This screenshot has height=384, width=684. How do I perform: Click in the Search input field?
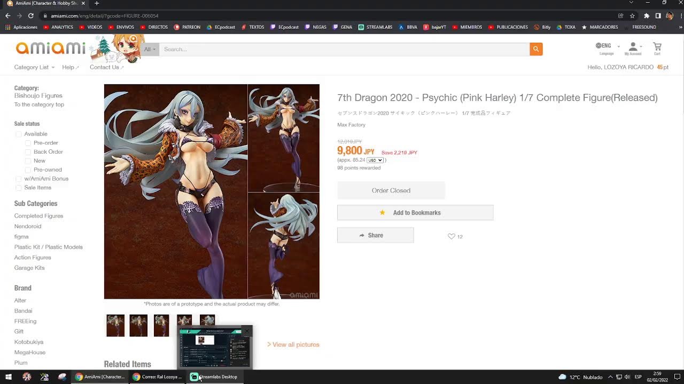coord(344,49)
